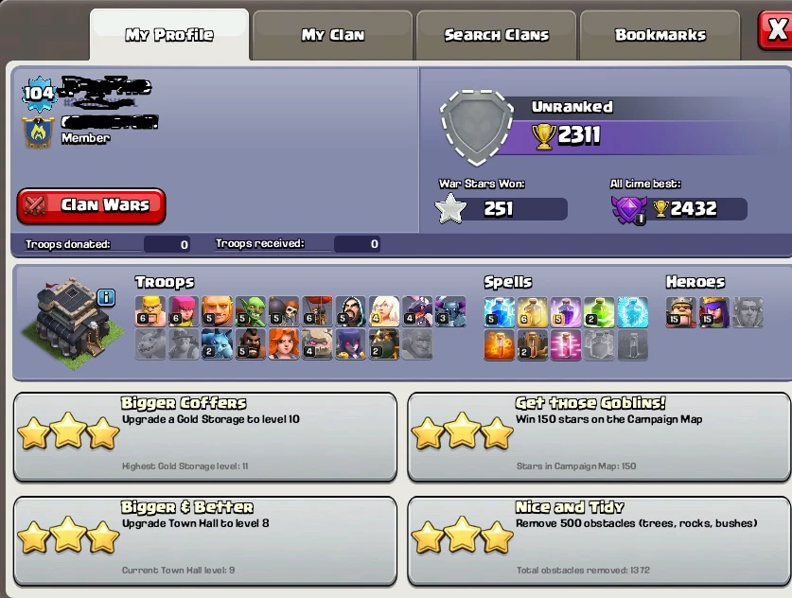
Task: Select the Wizard troop icon
Action: pyautogui.click(x=350, y=311)
